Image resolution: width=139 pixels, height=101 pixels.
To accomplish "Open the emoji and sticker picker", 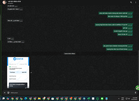I will pos(8,93).
